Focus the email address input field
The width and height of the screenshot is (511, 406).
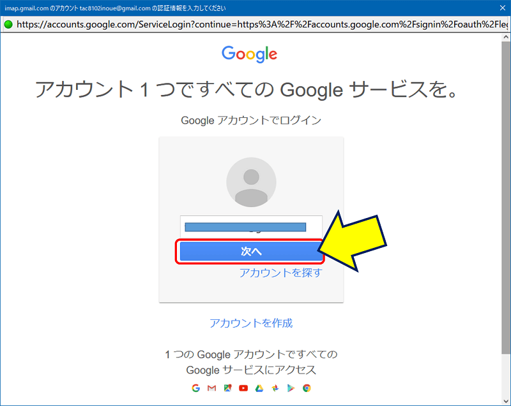click(251, 226)
